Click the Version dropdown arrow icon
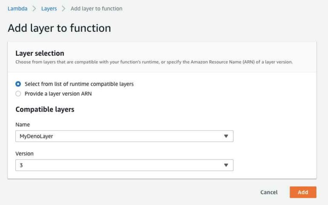 pos(226,165)
